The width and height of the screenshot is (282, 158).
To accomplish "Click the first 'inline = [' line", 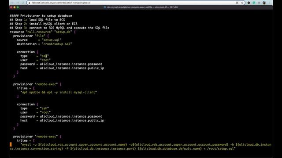I will pyautogui.click(x=26, y=88).
